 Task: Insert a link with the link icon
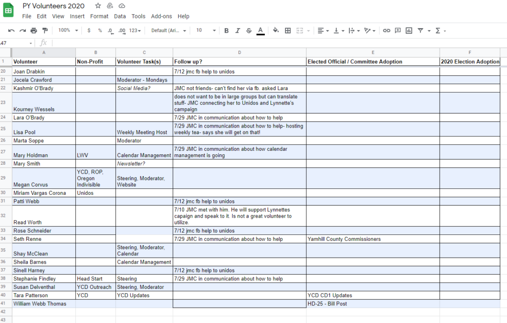[x=387, y=31]
